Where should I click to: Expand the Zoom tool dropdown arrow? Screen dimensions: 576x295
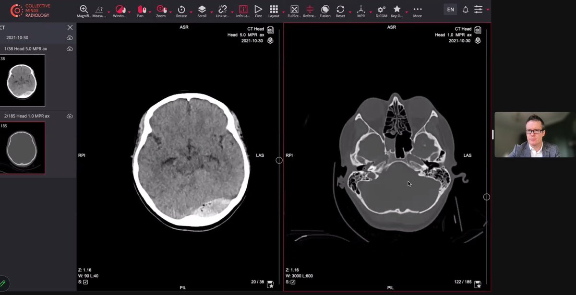(x=170, y=12)
